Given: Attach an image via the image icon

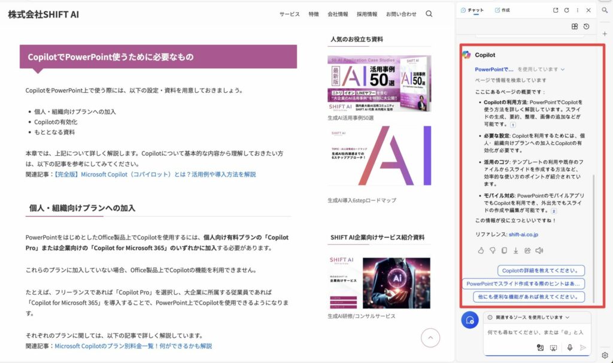Looking at the screenshot, I should point(541,347).
